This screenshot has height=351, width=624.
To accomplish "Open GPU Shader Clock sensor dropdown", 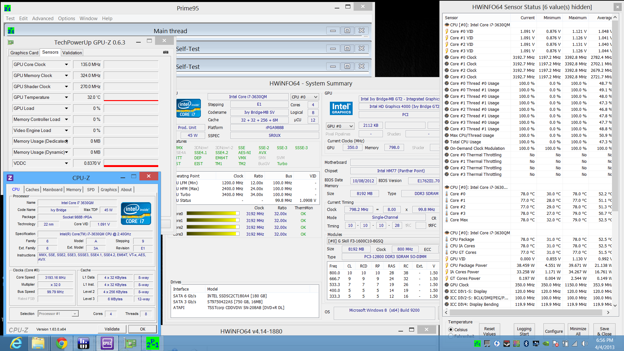I will pos(66,86).
